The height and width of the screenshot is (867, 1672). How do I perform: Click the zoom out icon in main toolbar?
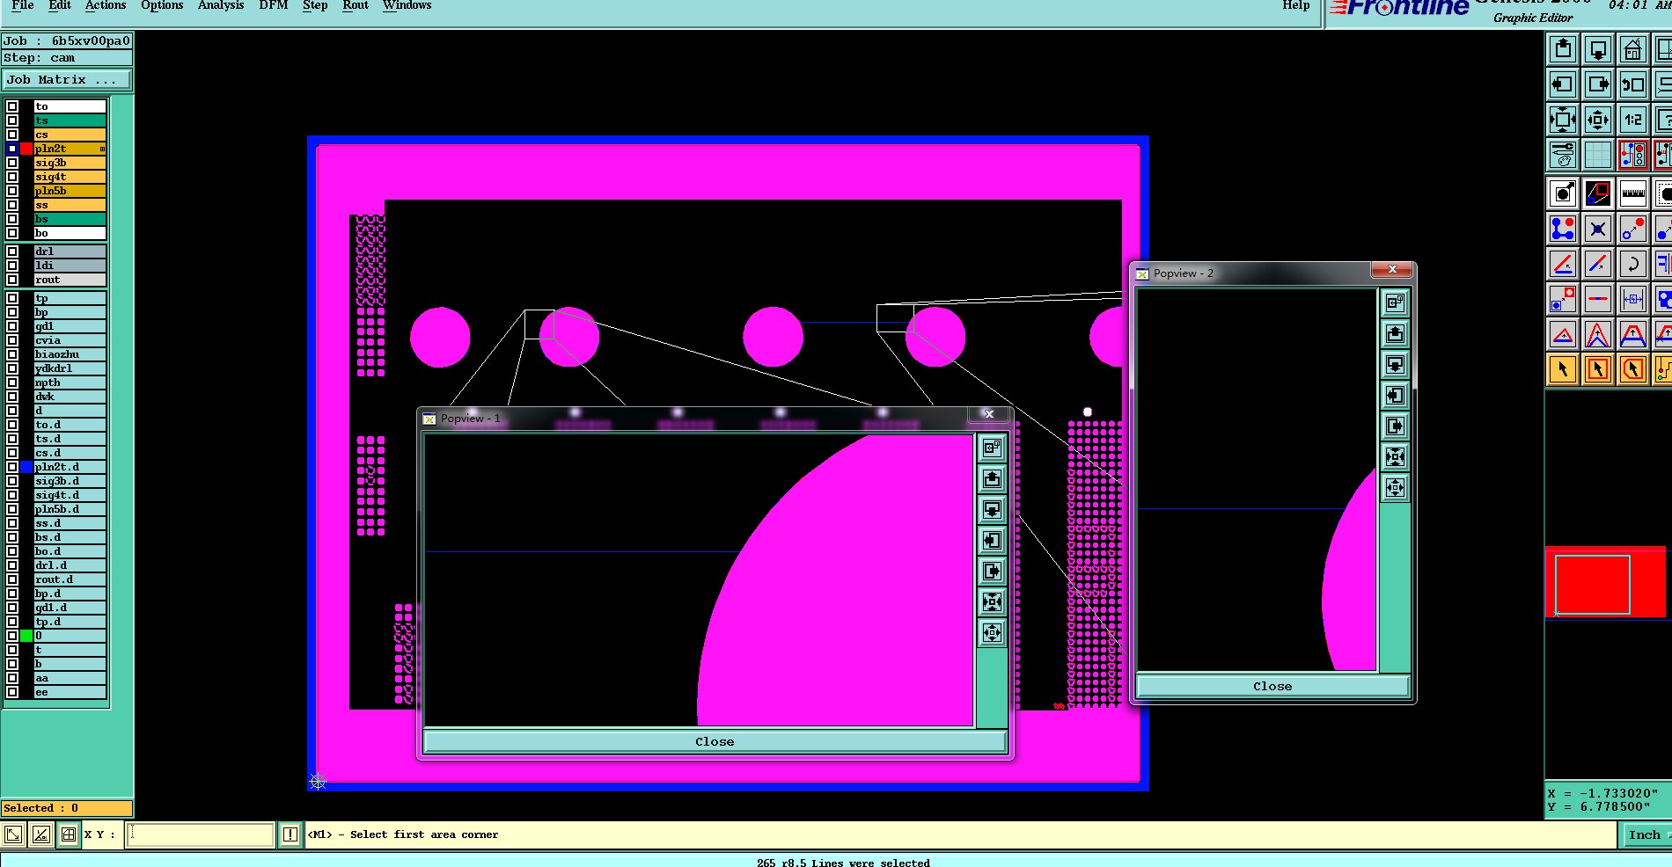[1598, 120]
